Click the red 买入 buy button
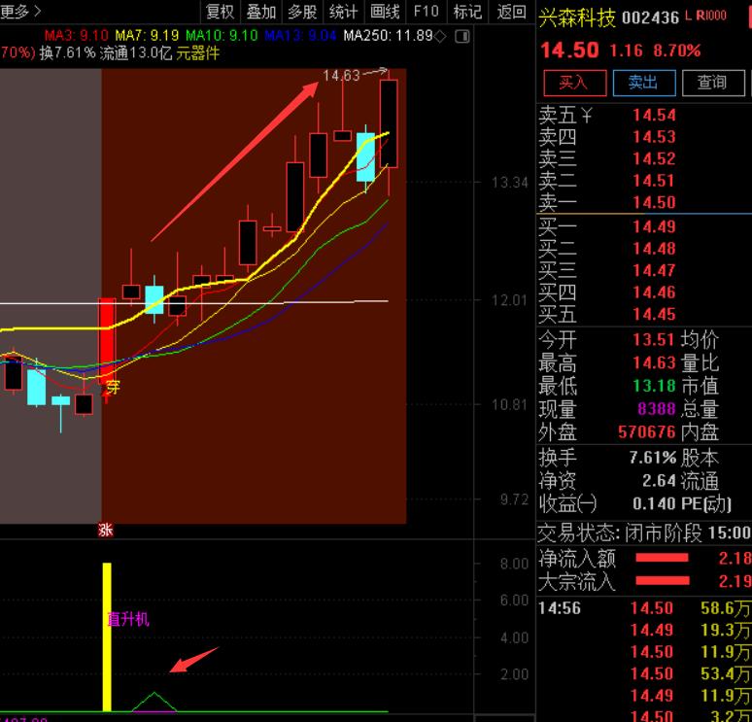Screen dimensions: 752x722 tap(574, 83)
